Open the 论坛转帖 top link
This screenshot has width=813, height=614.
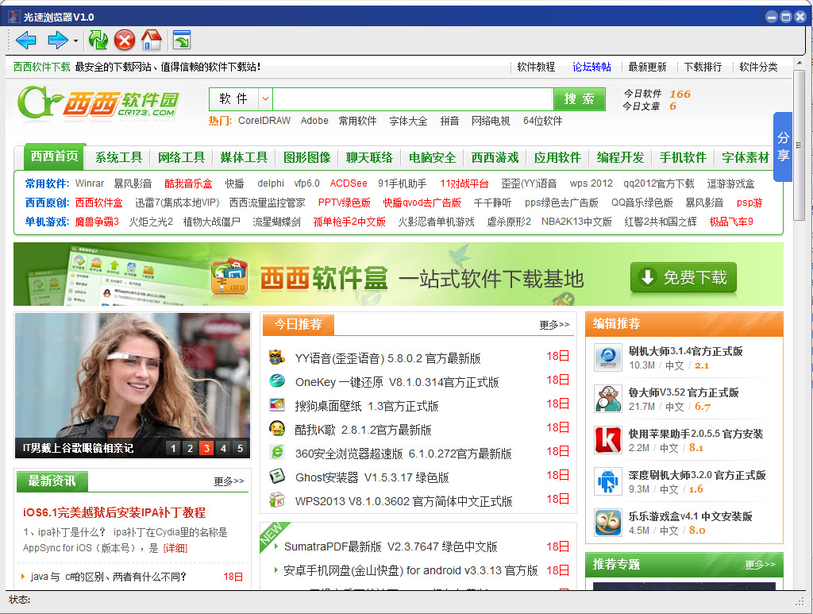point(591,67)
